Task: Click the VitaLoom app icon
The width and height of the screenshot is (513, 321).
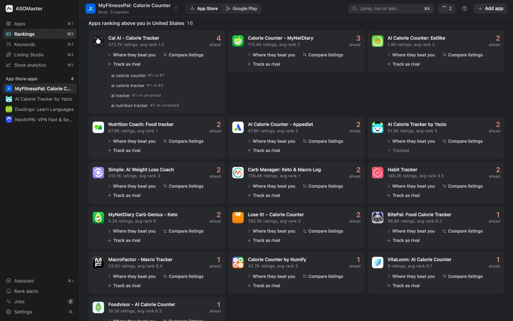Action: pos(377,263)
